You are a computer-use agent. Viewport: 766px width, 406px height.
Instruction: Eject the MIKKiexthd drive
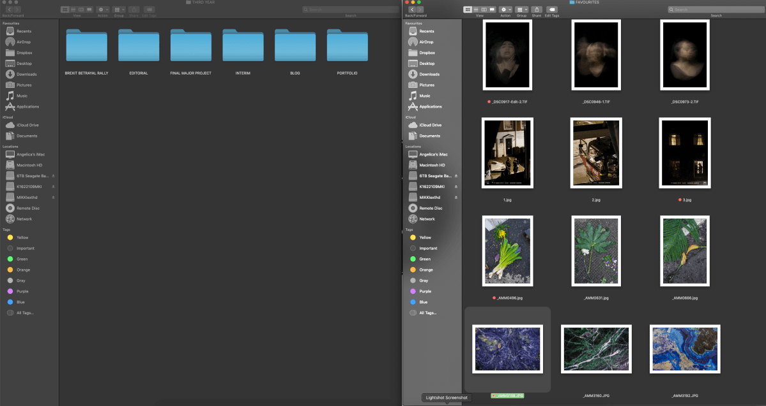(456, 197)
